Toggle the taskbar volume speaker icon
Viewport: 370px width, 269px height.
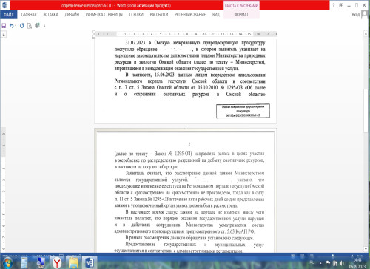click(342, 263)
